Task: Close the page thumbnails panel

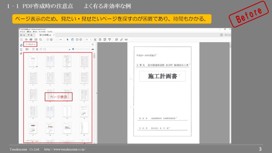Action: tap(93, 44)
